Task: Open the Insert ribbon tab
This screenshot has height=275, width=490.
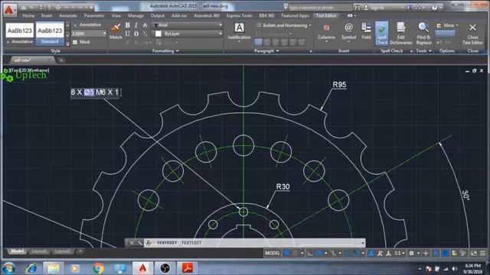Action: coord(47,15)
